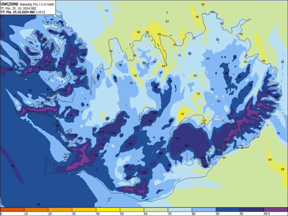Screen dimensions: 288x216
Task: Click the humidity value '79' on the map
Action: pyautogui.click(x=179, y=56)
